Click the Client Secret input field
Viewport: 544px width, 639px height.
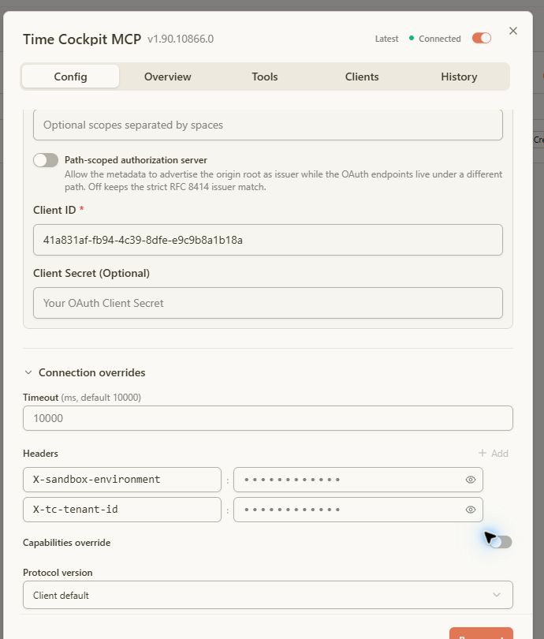click(268, 303)
